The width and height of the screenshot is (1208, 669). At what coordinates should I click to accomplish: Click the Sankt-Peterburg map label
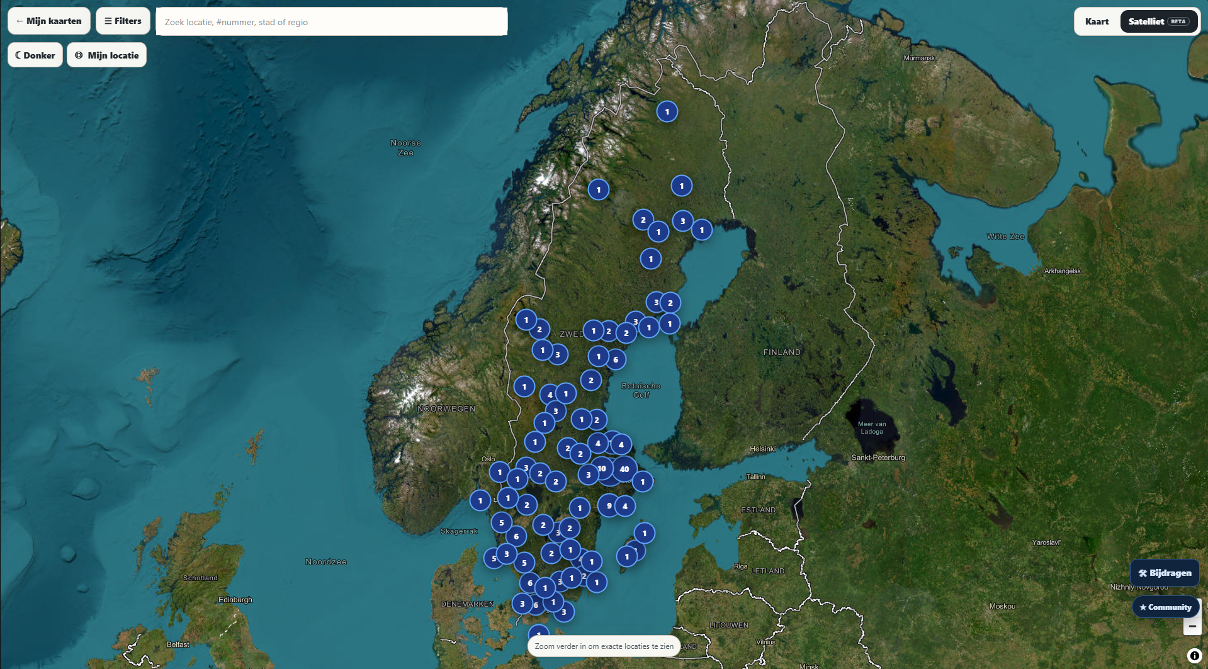(878, 458)
